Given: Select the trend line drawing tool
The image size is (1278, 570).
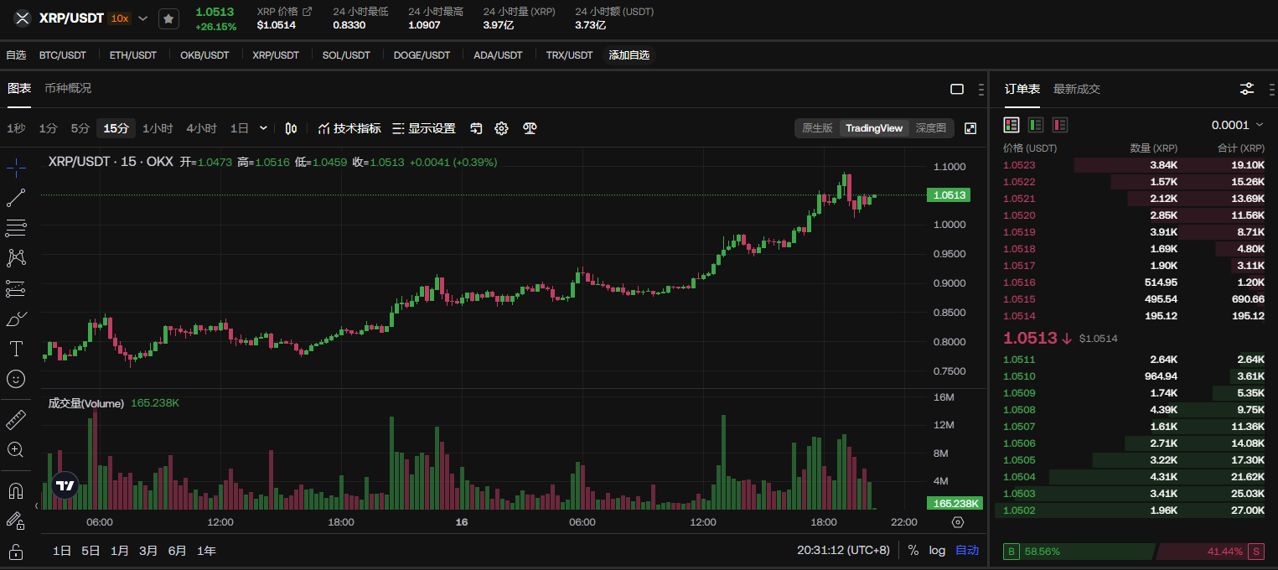Looking at the screenshot, I should pyautogui.click(x=16, y=198).
